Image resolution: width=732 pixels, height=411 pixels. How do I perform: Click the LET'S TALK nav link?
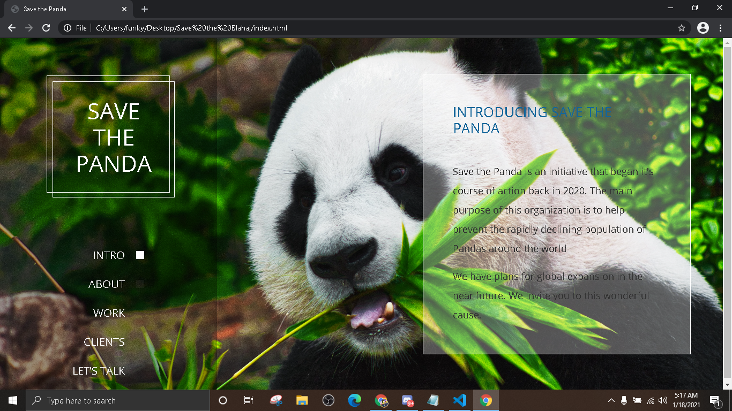[x=99, y=371]
